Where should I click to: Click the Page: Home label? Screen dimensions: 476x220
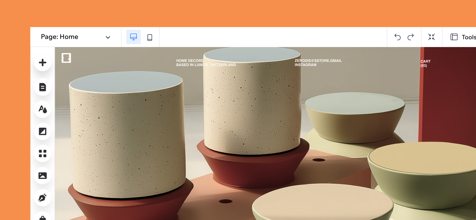[59, 37]
